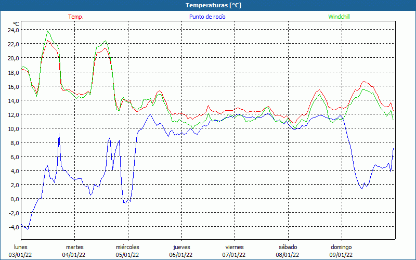Click the 08/01/22 date label

[x=288, y=255]
